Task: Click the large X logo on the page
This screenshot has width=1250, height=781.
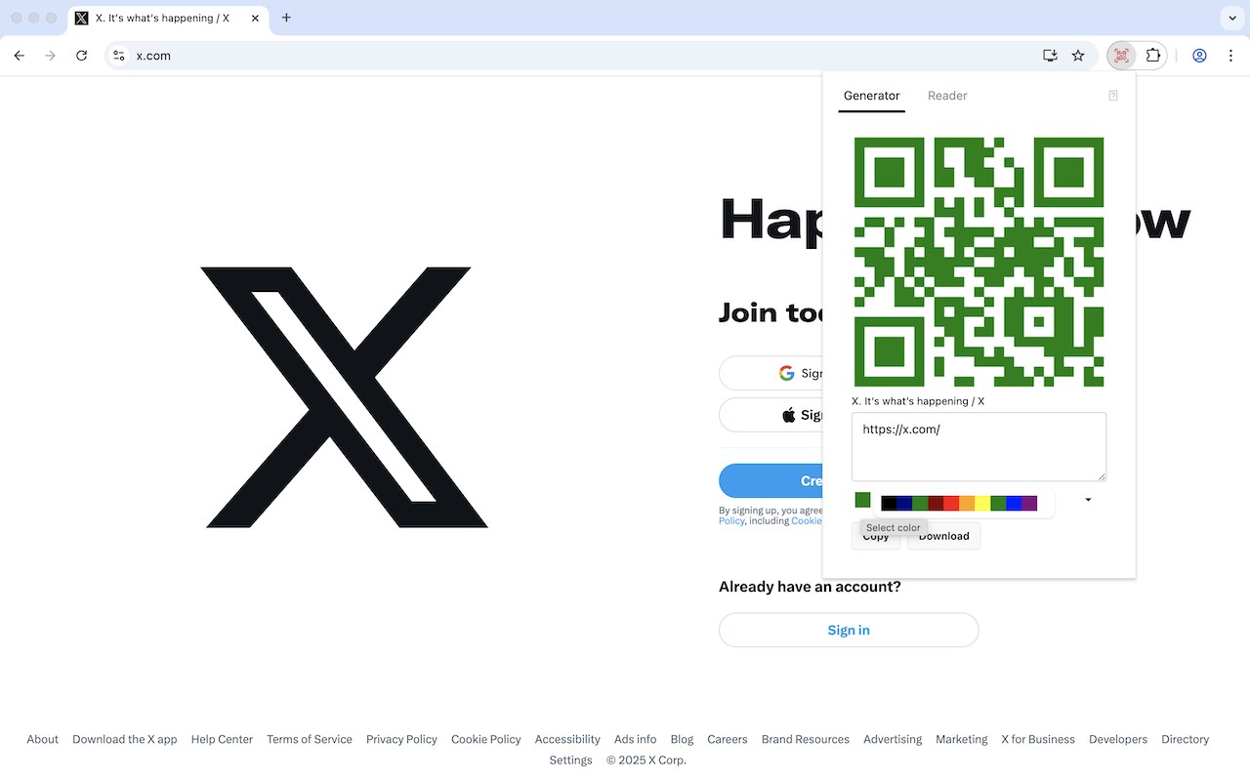Action: coord(346,397)
